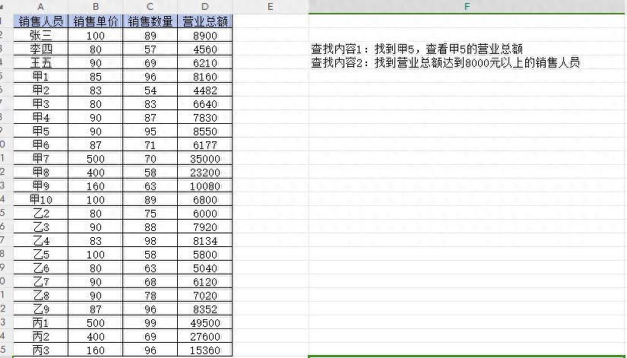Select the salesperson cell 丙1
Screen dimensions: 627x358
[41, 322]
